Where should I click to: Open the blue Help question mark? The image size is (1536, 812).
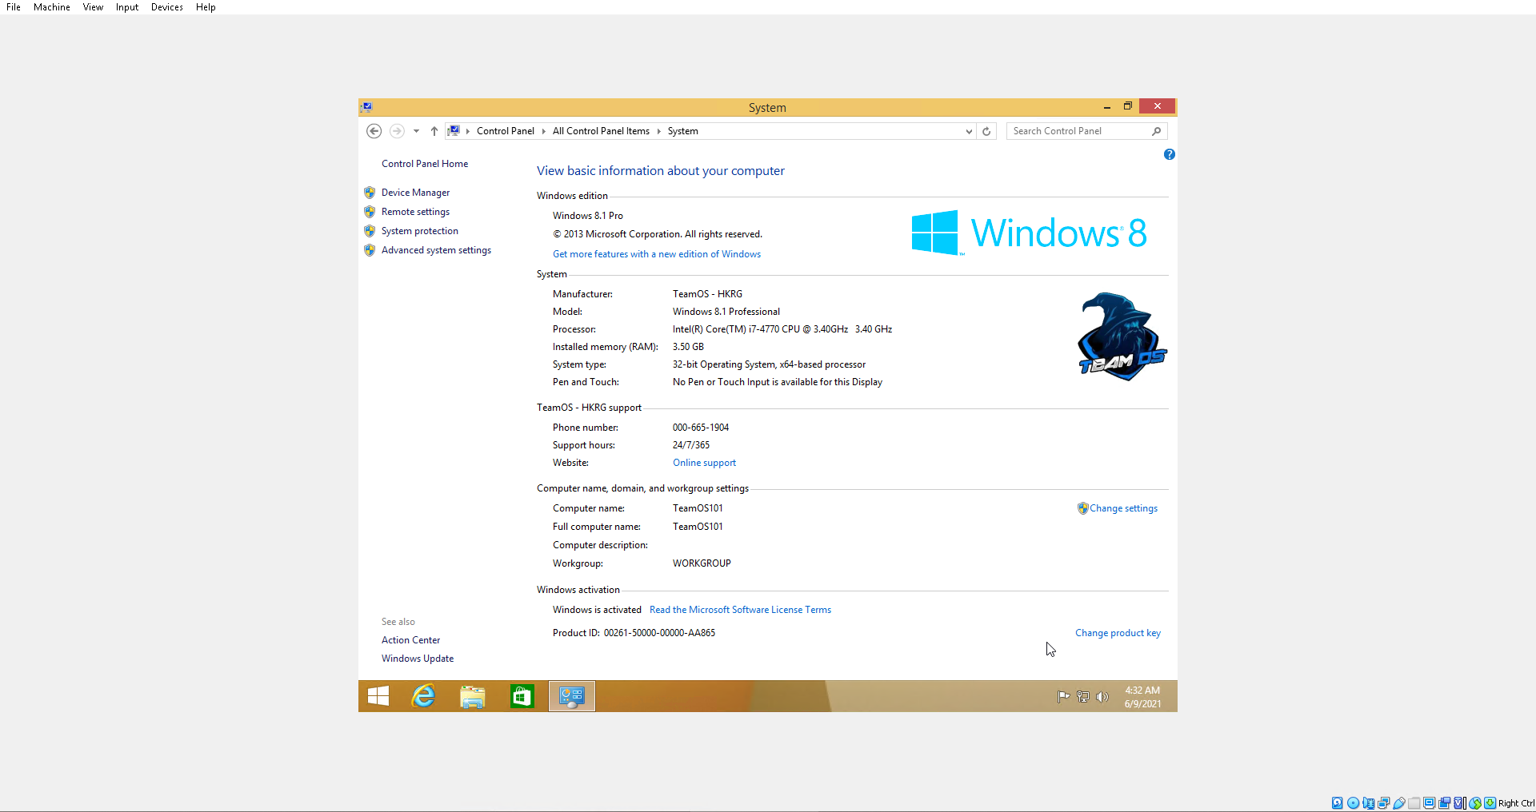1170,154
